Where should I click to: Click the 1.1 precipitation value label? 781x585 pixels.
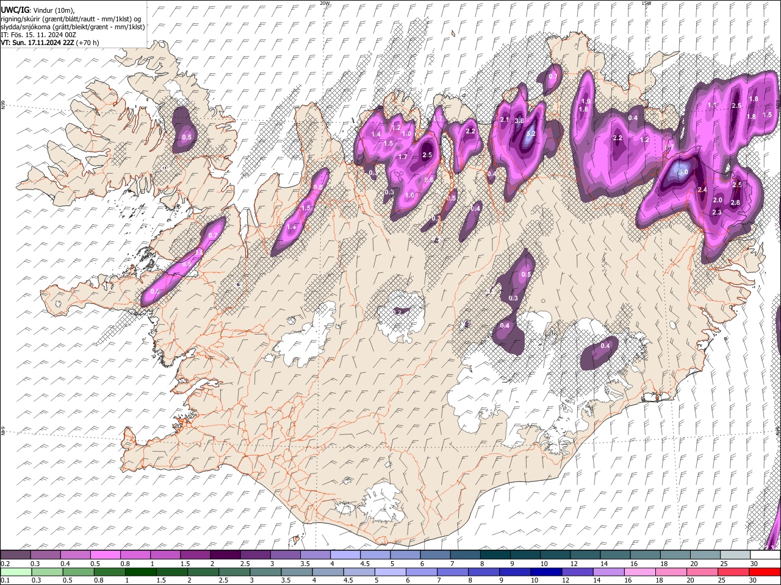click(711, 105)
